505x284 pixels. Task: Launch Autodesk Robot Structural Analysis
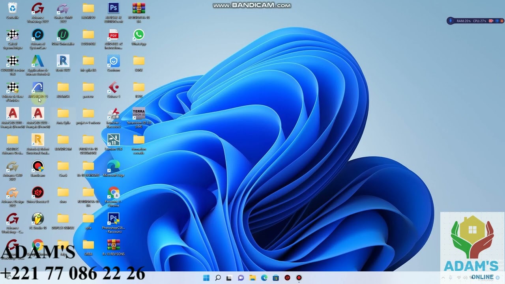click(x=38, y=145)
